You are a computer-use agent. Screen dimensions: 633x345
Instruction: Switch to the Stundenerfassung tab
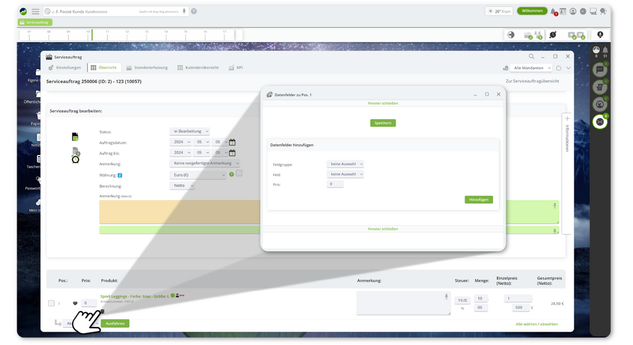pyautogui.click(x=147, y=68)
